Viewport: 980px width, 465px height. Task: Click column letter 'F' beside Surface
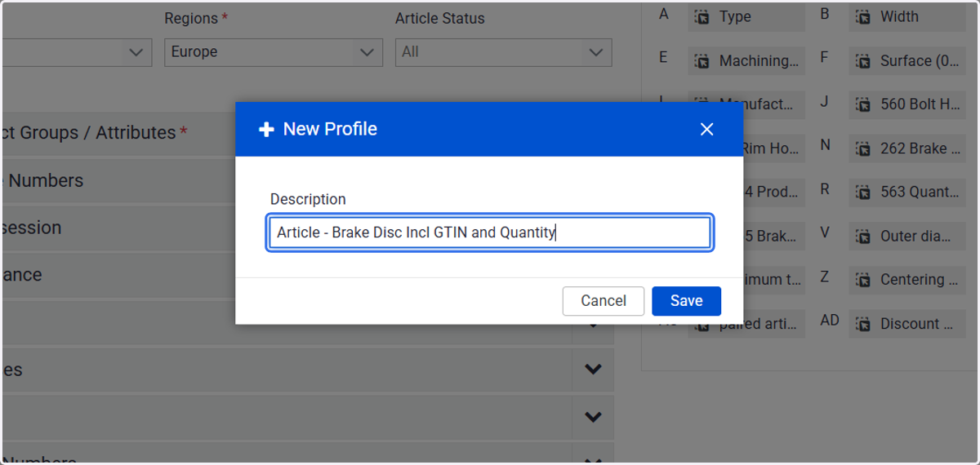[824, 57]
